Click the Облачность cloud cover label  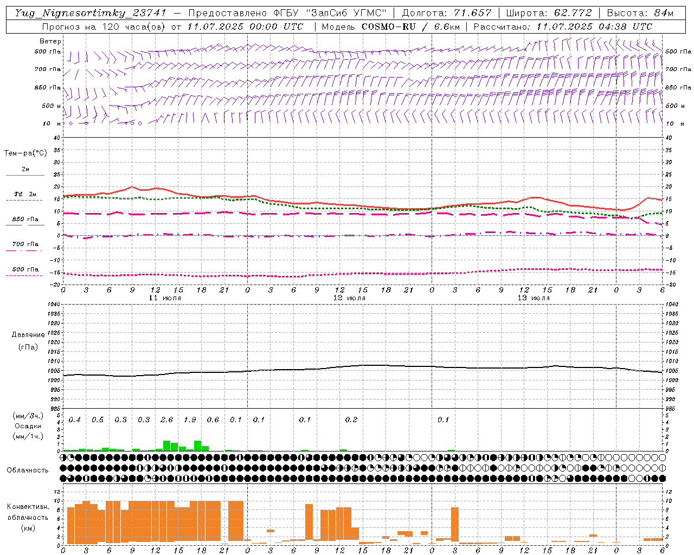pos(28,470)
